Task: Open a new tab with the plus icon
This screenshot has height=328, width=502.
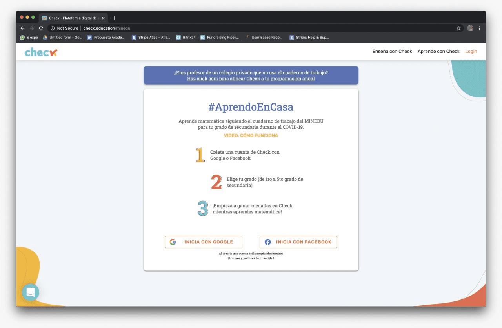Action: pos(114,18)
